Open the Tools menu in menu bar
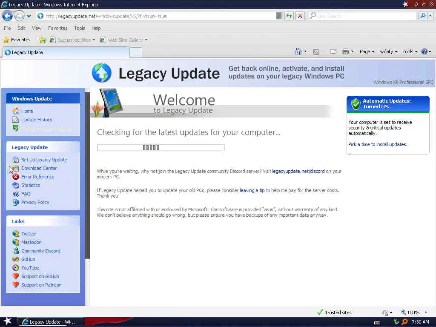The image size is (436, 327). [80, 28]
